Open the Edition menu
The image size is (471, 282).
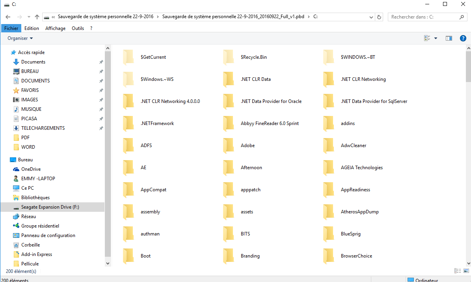click(32, 28)
